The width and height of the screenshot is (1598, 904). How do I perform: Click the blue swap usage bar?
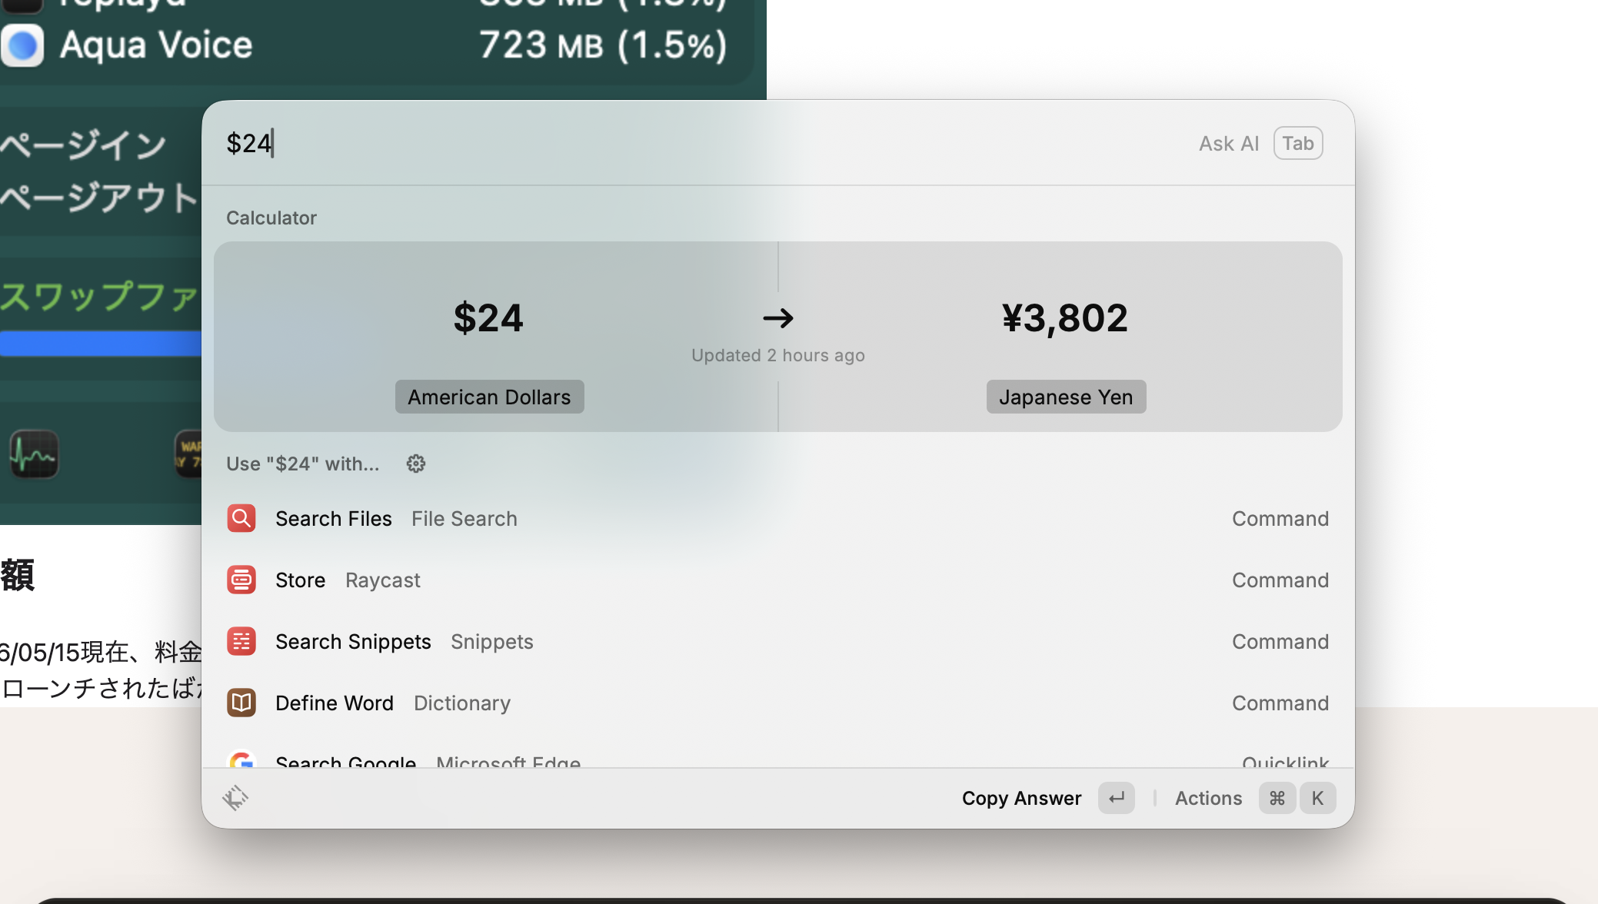101,344
